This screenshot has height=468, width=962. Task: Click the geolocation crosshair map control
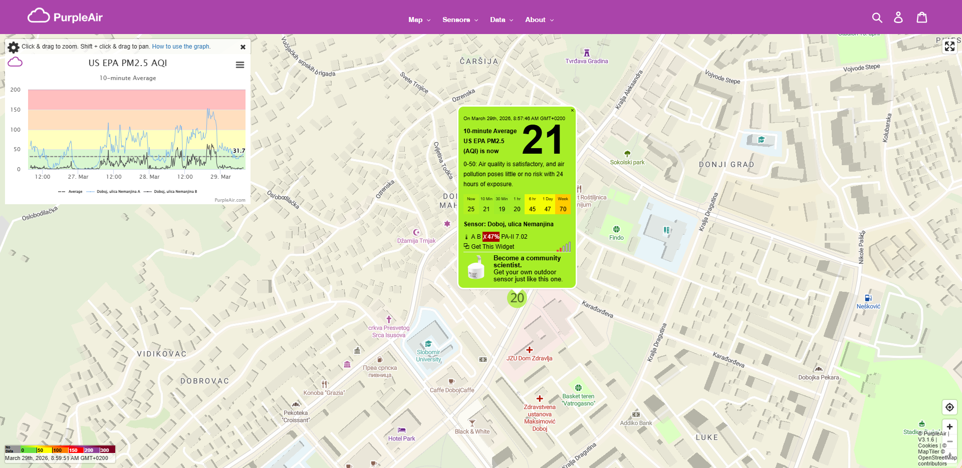[x=949, y=407]
